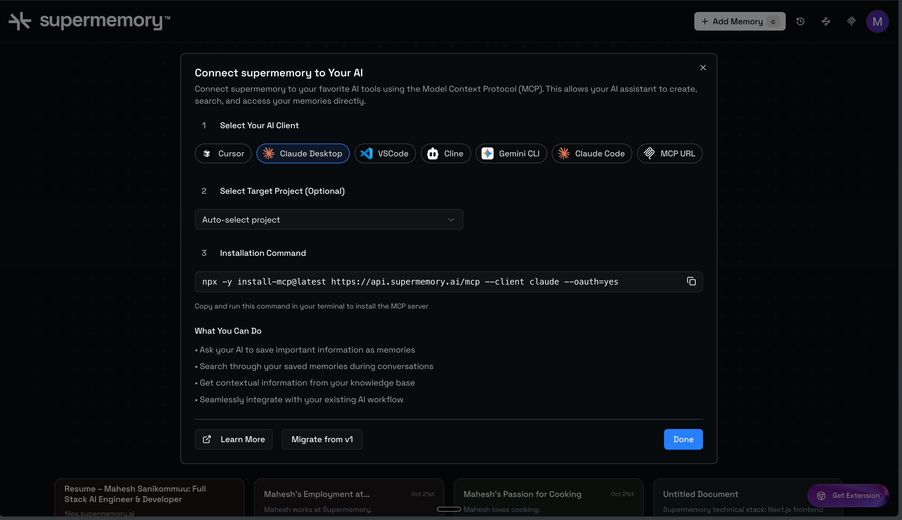
Task: Click Migrate from v1 button
Action: tap(322, 439)
